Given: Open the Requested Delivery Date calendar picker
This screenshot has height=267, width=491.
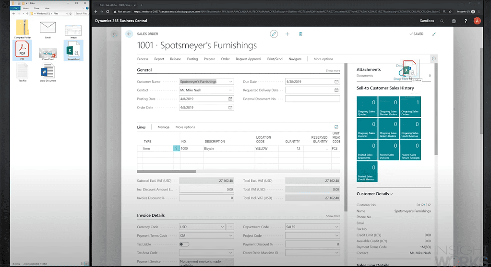Looking at the screenshot, I should (336, 90).
